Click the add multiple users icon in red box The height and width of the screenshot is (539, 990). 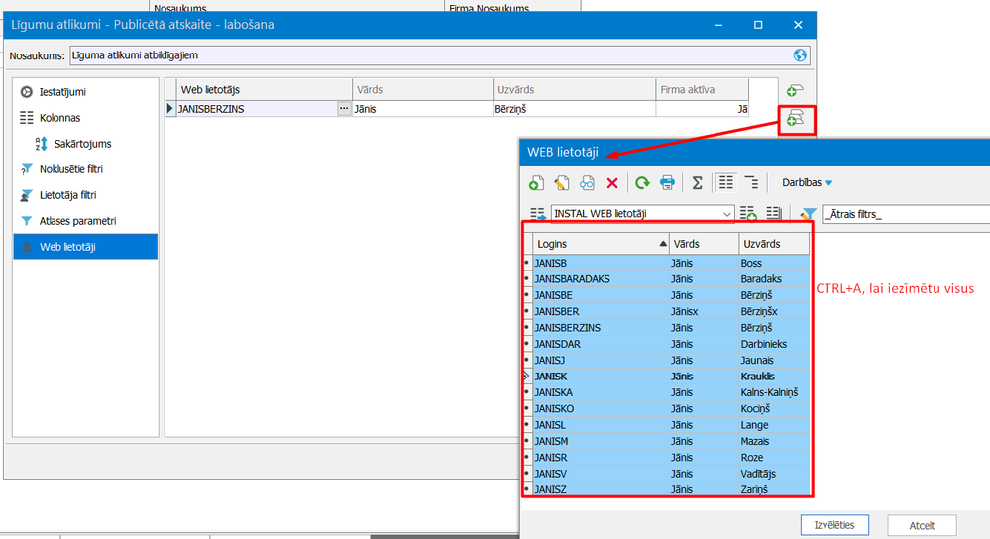(795, 119)
